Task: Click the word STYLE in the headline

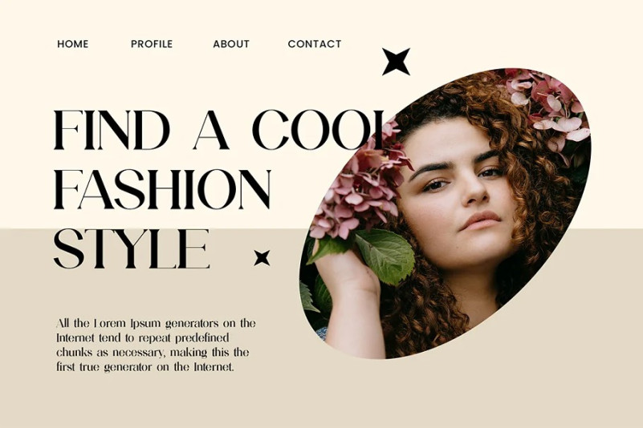Action: 131,248
